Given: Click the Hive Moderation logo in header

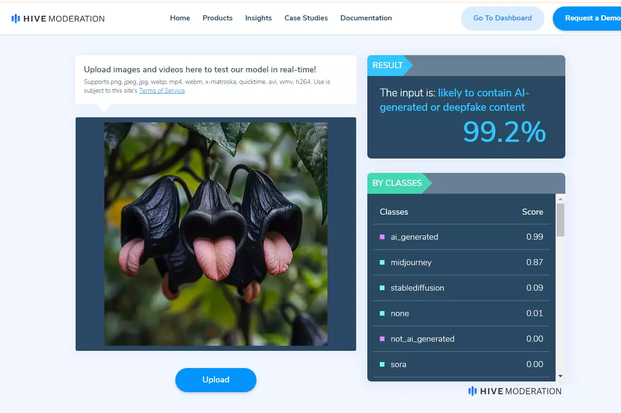Looking at the screenshot, I should [x=58, y=19].
